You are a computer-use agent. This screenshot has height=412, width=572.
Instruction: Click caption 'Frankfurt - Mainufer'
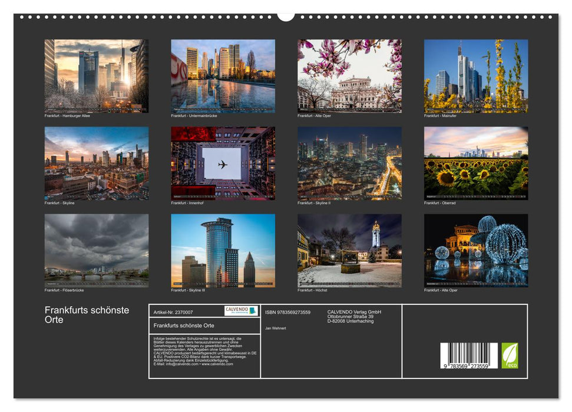point(440,115)
